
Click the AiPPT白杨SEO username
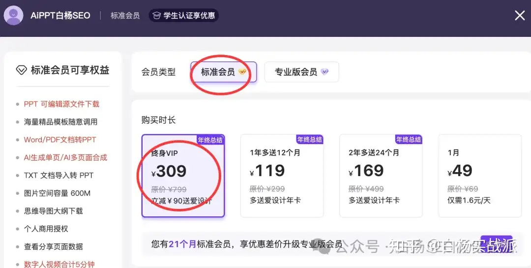point(60,16)
